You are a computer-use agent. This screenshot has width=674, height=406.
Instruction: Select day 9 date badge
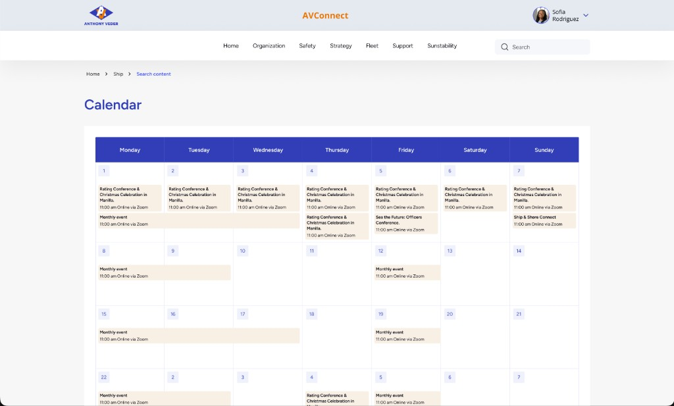pyautogui.click(x=173, y=251)
